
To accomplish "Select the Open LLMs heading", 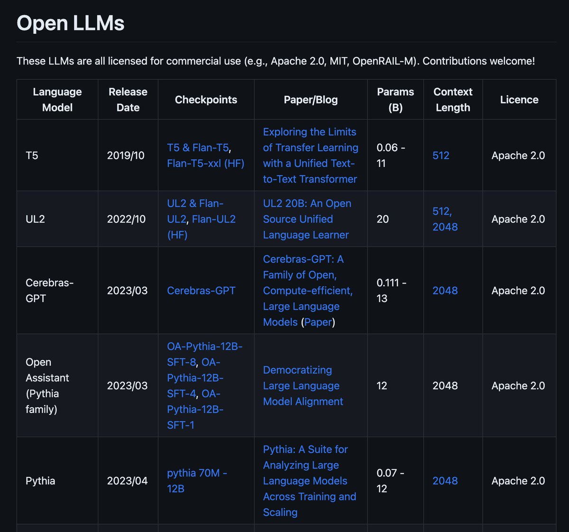I will 71,23.
